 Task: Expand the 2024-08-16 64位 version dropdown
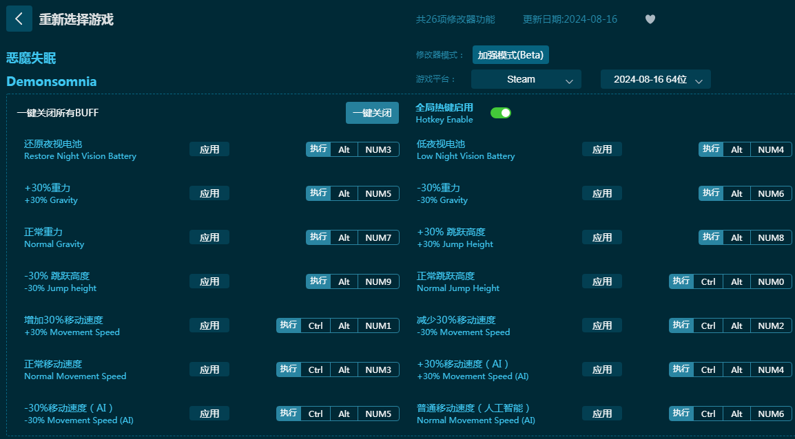tap(655, 79)
